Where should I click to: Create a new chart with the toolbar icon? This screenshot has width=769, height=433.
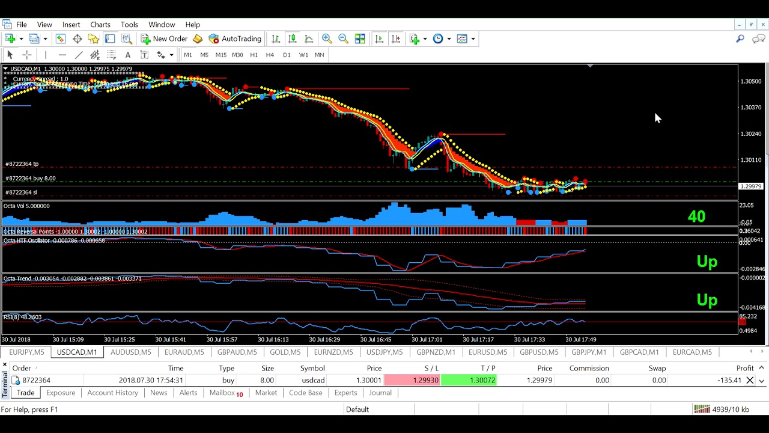click(10, 38)
